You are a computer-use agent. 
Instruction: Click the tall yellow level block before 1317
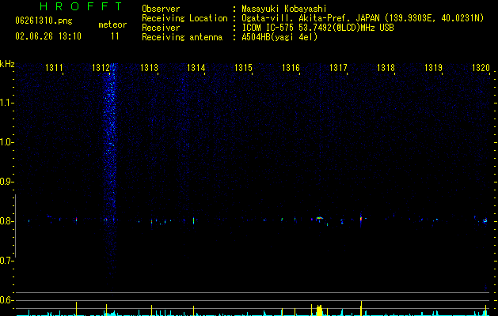pyautogui.click(x=320, y=310)
